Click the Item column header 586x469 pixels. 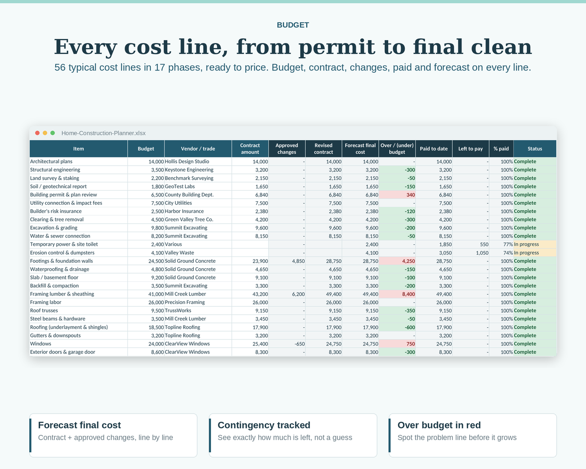click(79, 149)
